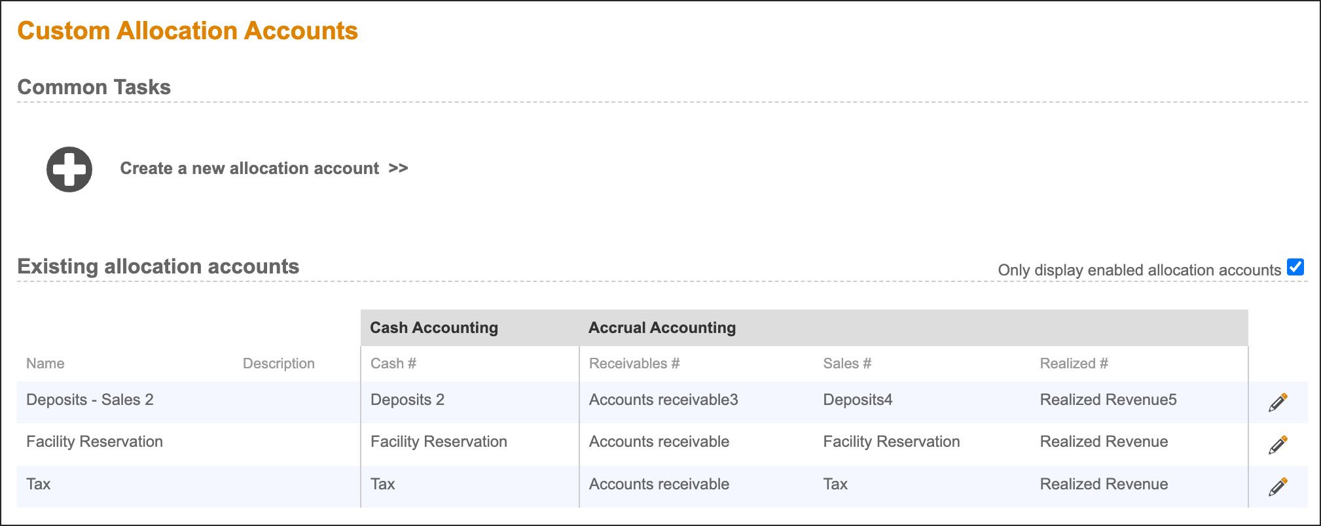Viewport: 1321px width, 526px height.
Task: Select Realized Revenue in the Tax row
Action: [1104, 484]
